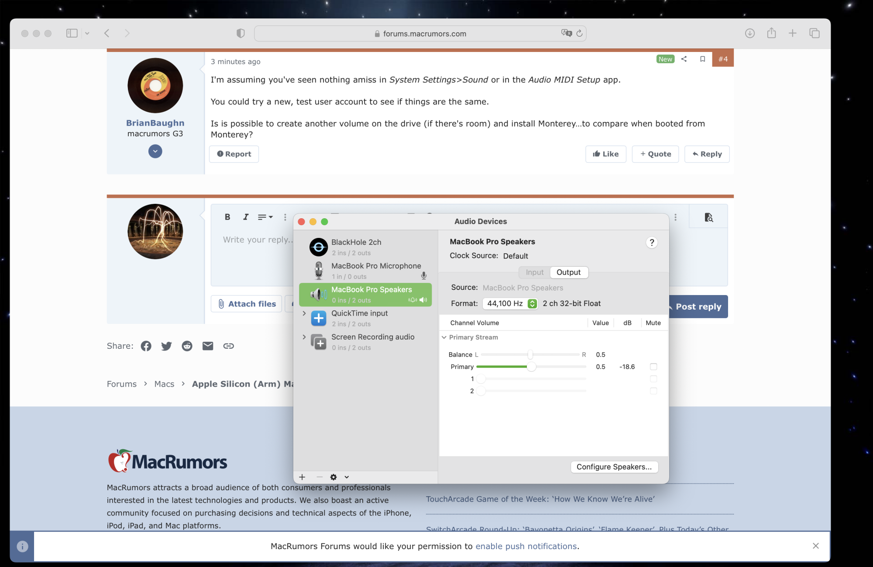Click the Safari share icon
This screenshot has width=873, height=567.
click(771, 33)
